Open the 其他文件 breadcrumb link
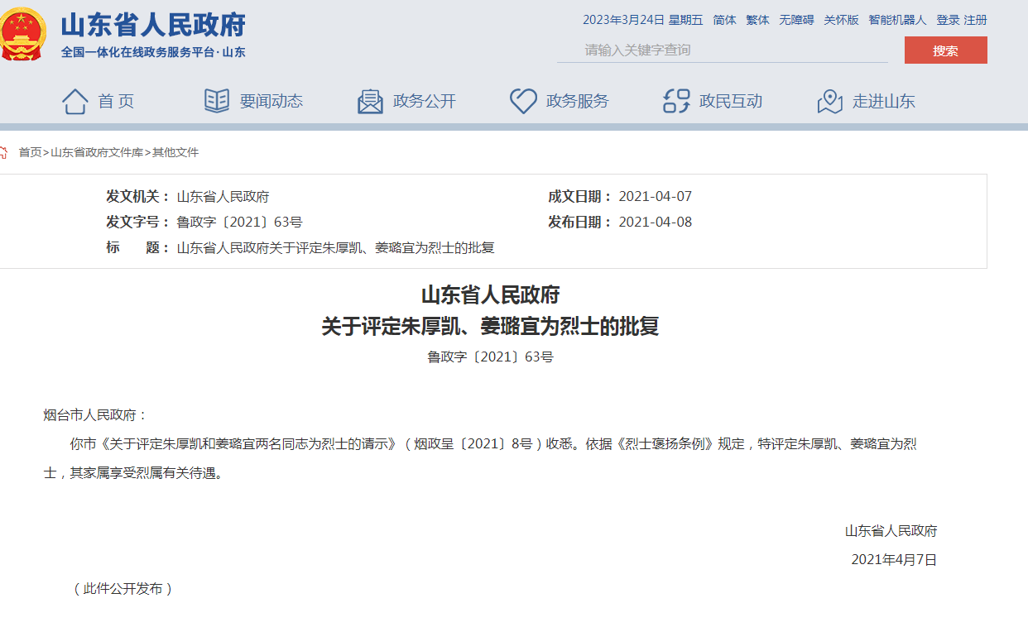1028x627 pixels. coord(175,152)
